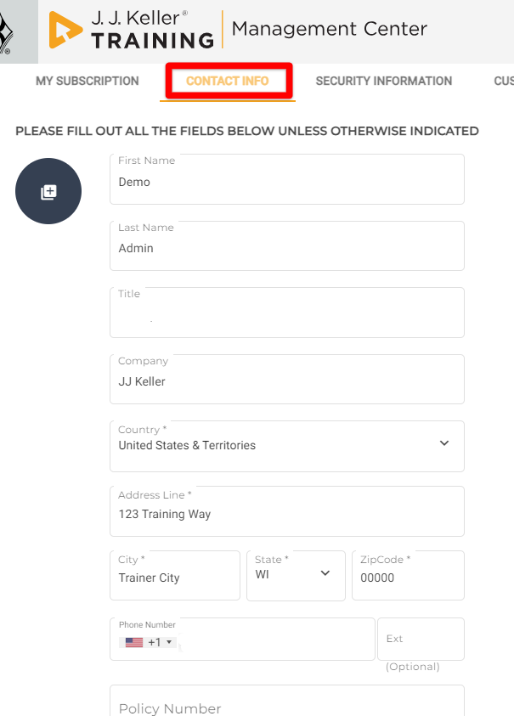Click inside the First Name field
Screen dimensions: 514x716
coord(286,182)
